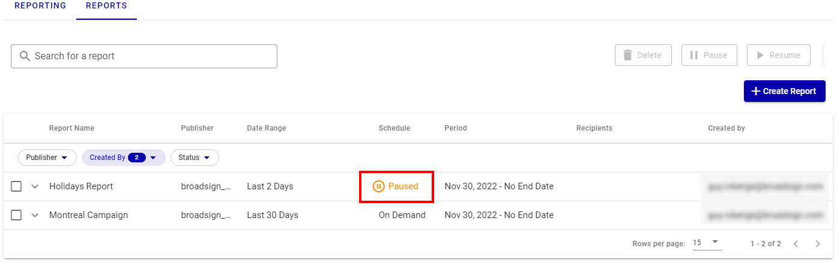
Task: Click the magnifier icon in the search box
Action: coord(25,56)
